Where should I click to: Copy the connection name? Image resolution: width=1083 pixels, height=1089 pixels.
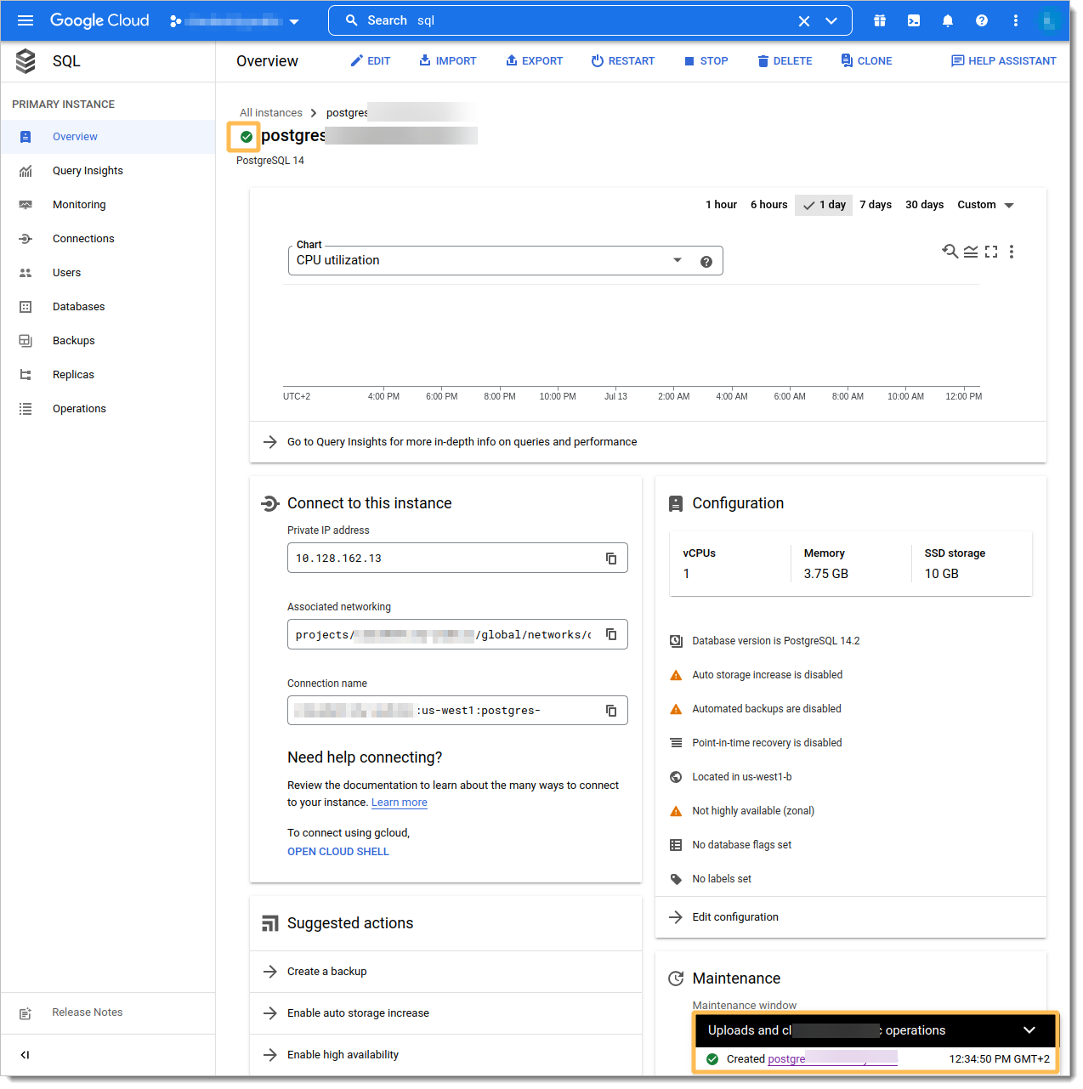tap(611, 711)
